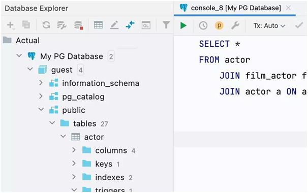
Task: Click the highlighted empty editor line
Action: (240, 139)
